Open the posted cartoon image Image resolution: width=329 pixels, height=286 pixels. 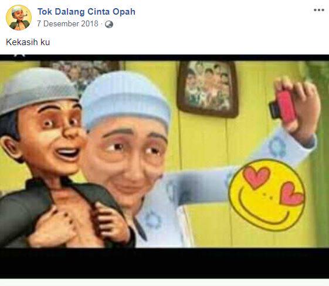164,166
